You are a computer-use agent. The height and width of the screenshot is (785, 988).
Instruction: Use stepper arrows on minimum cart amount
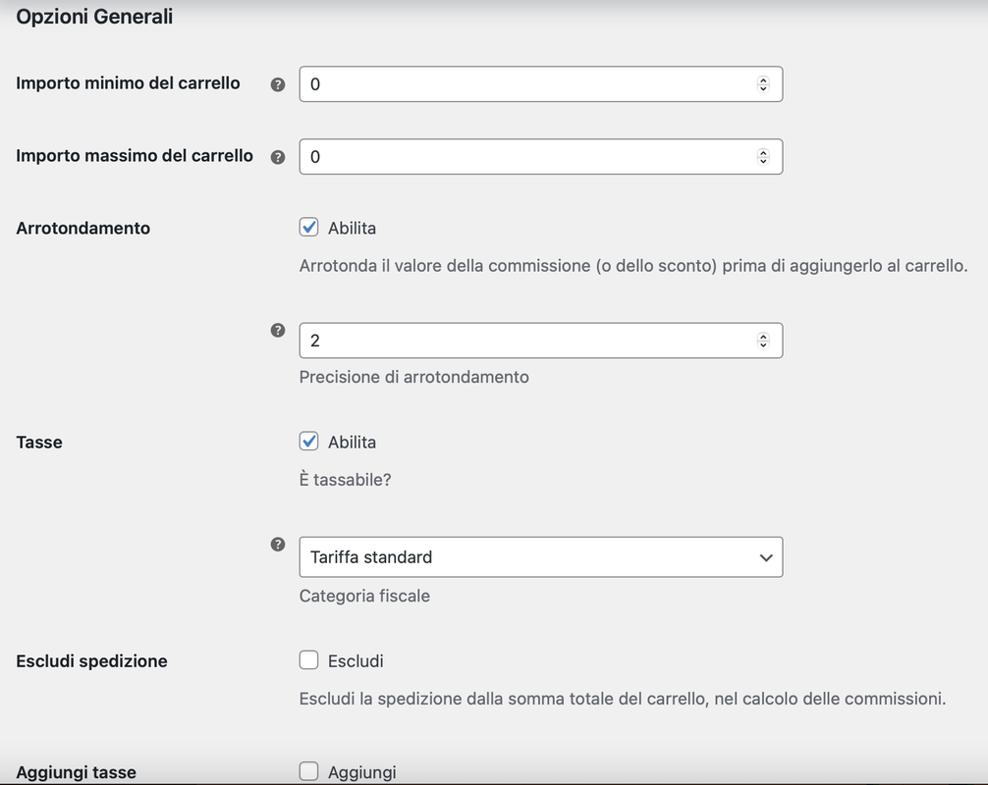[763, 84]
